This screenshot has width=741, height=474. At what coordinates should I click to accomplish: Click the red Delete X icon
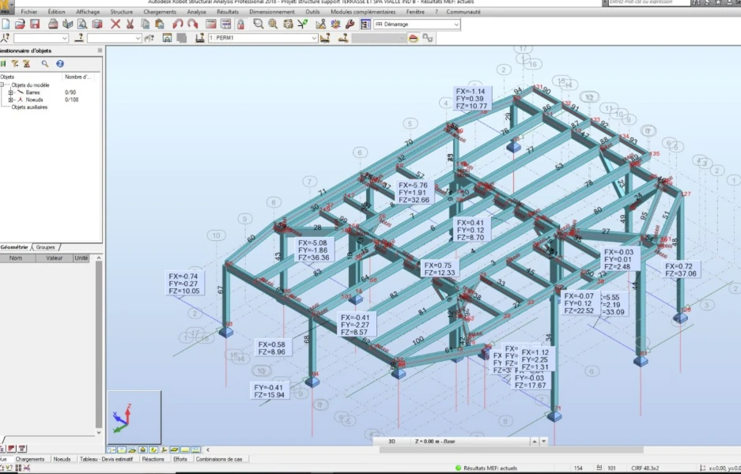[115, 24]
